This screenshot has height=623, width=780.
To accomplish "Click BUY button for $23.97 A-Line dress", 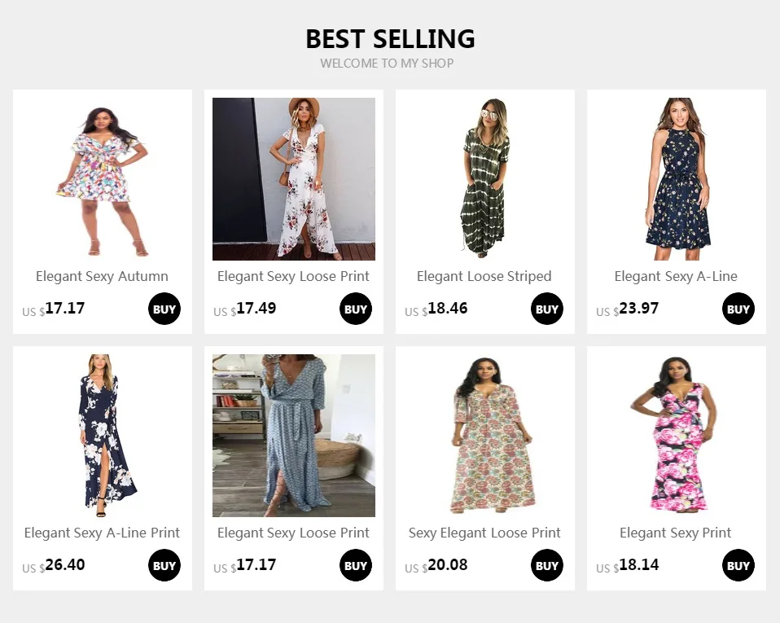I will 738,309.
